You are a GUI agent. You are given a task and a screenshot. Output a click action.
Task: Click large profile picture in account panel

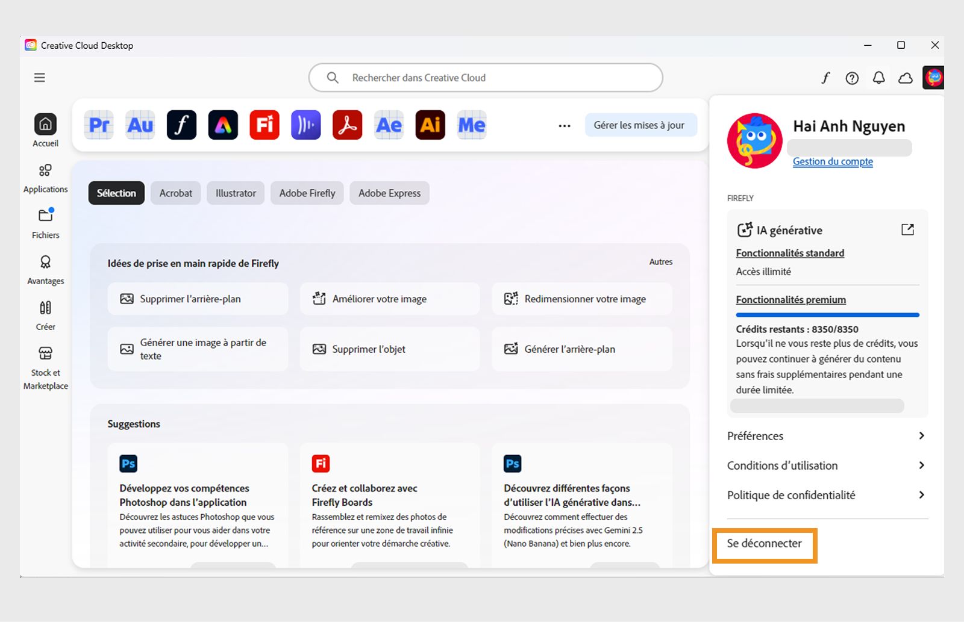(x=755, y=141)
